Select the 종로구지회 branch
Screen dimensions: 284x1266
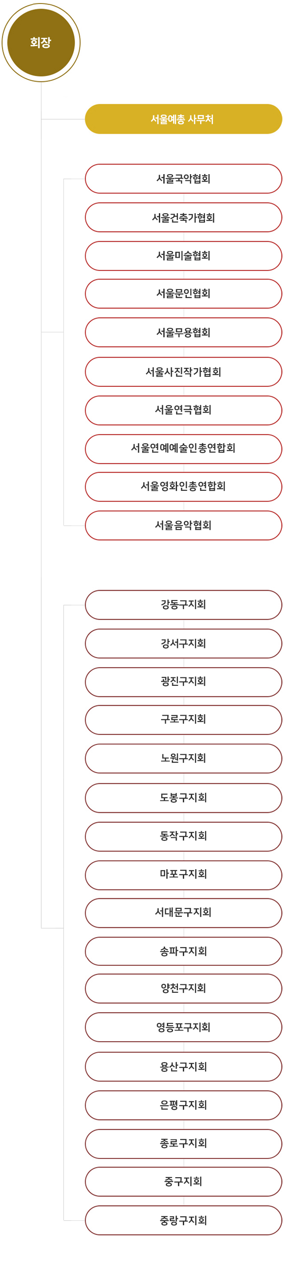(x=183, y=1144)
